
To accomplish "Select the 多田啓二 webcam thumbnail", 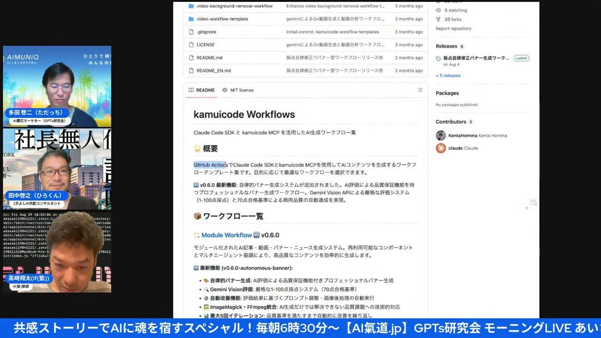I will pos(57,86).
